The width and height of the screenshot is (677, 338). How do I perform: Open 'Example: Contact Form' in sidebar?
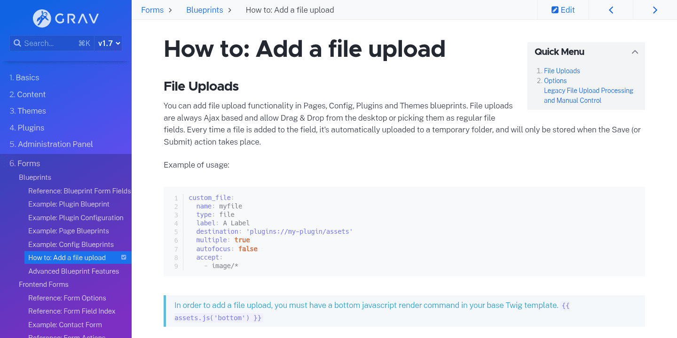click(65, 324)
